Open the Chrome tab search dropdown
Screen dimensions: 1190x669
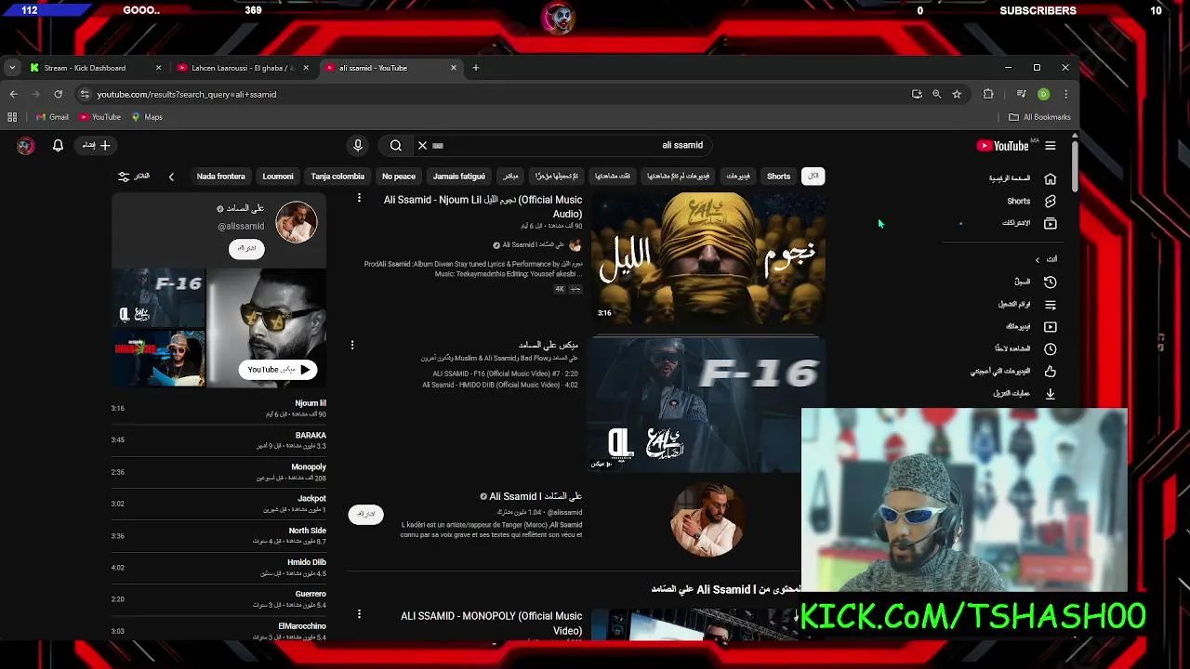point(11,68)
